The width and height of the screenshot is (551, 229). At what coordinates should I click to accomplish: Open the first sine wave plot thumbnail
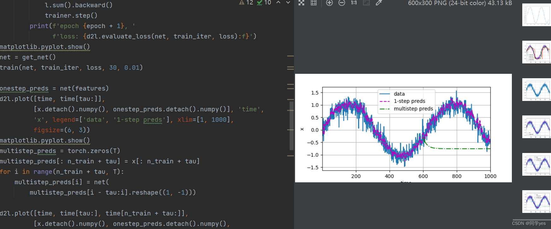(x=536, y=15)
